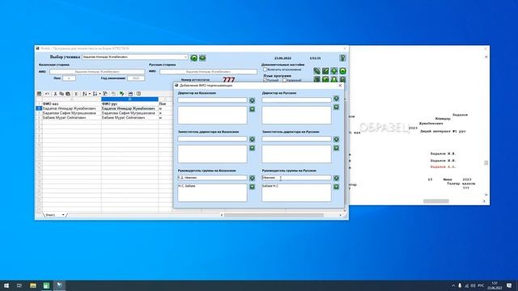Click Copy icon in spreadsheet toolbar
Viewport: 518px width, 291px height.
coord(62,94)
